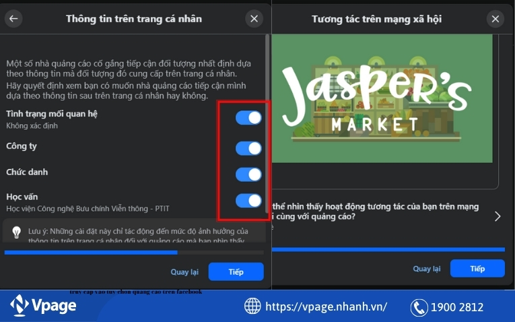This screenshot has width=515, height=322.
Task: Close the Thông tin trên trang cá nhân dialog
Action: pos(254,19)
